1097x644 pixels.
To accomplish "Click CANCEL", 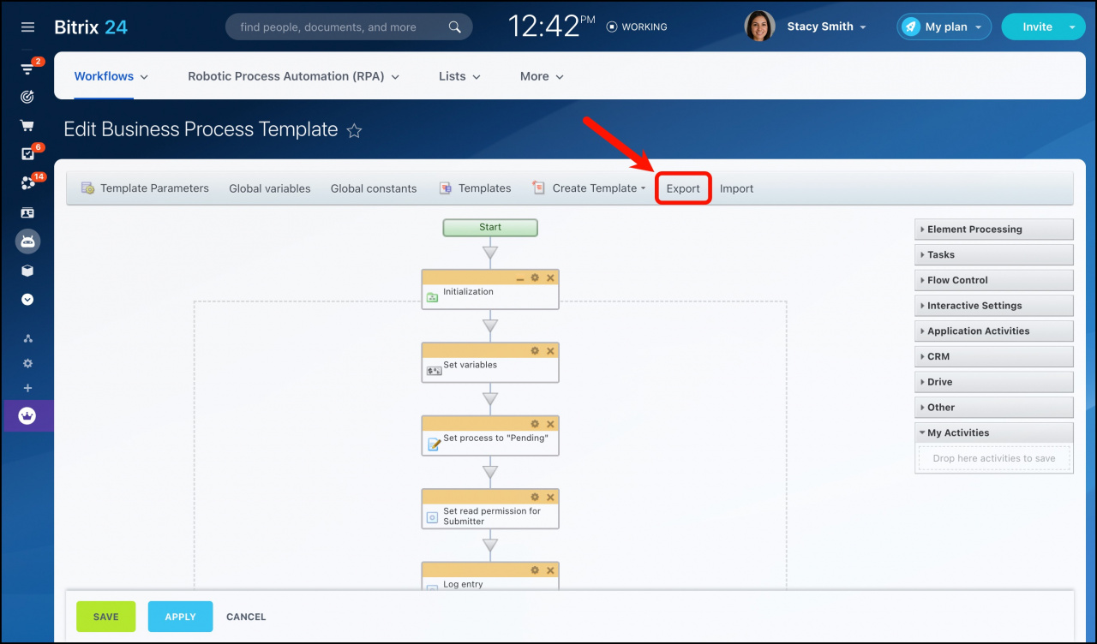I will [246, 617].
